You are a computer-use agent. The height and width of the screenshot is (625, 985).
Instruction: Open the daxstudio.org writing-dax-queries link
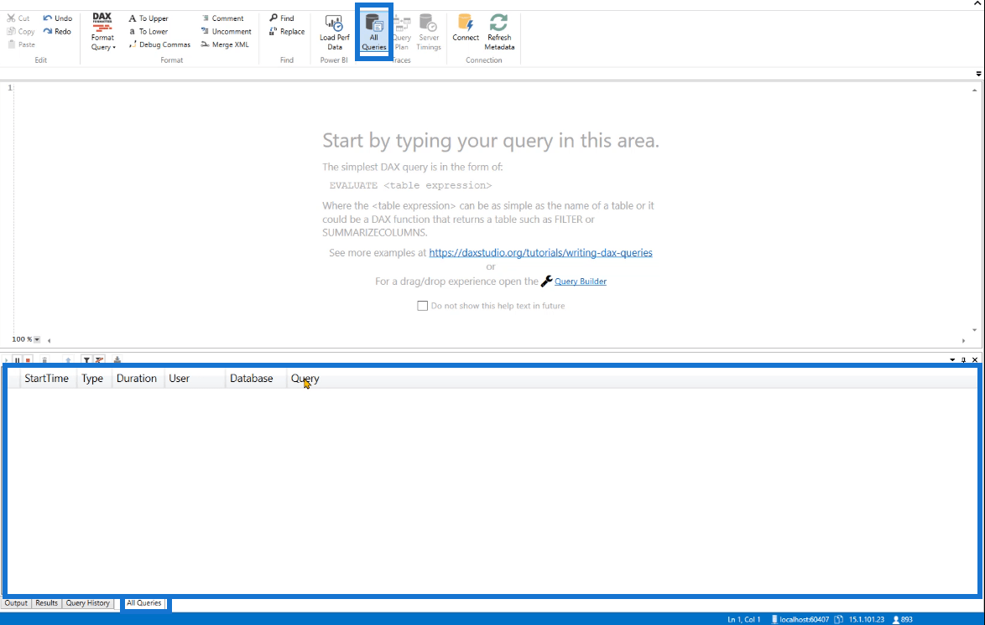pos(540,252)
